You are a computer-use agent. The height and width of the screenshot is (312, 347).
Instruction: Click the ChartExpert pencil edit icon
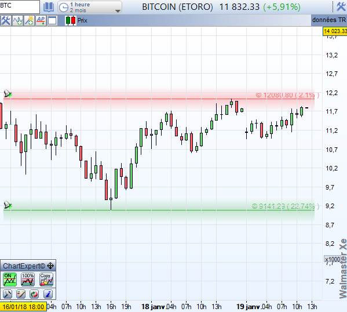[21, 294]
